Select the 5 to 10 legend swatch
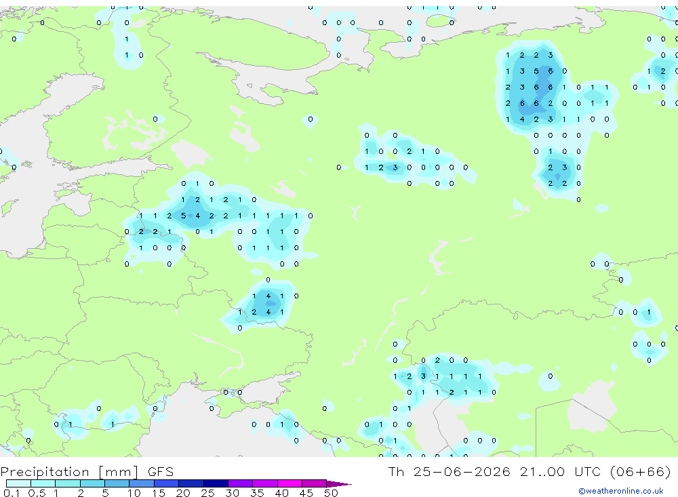 (117, 483)
